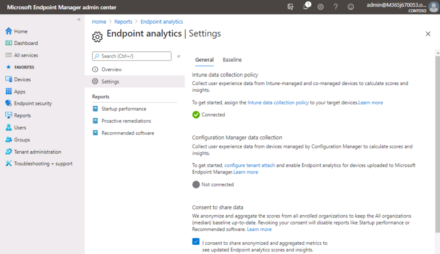Open the Intune data collection policy link

(x=278, y=102)
